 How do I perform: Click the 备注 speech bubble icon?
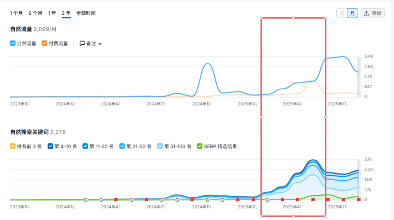point(82,44)
